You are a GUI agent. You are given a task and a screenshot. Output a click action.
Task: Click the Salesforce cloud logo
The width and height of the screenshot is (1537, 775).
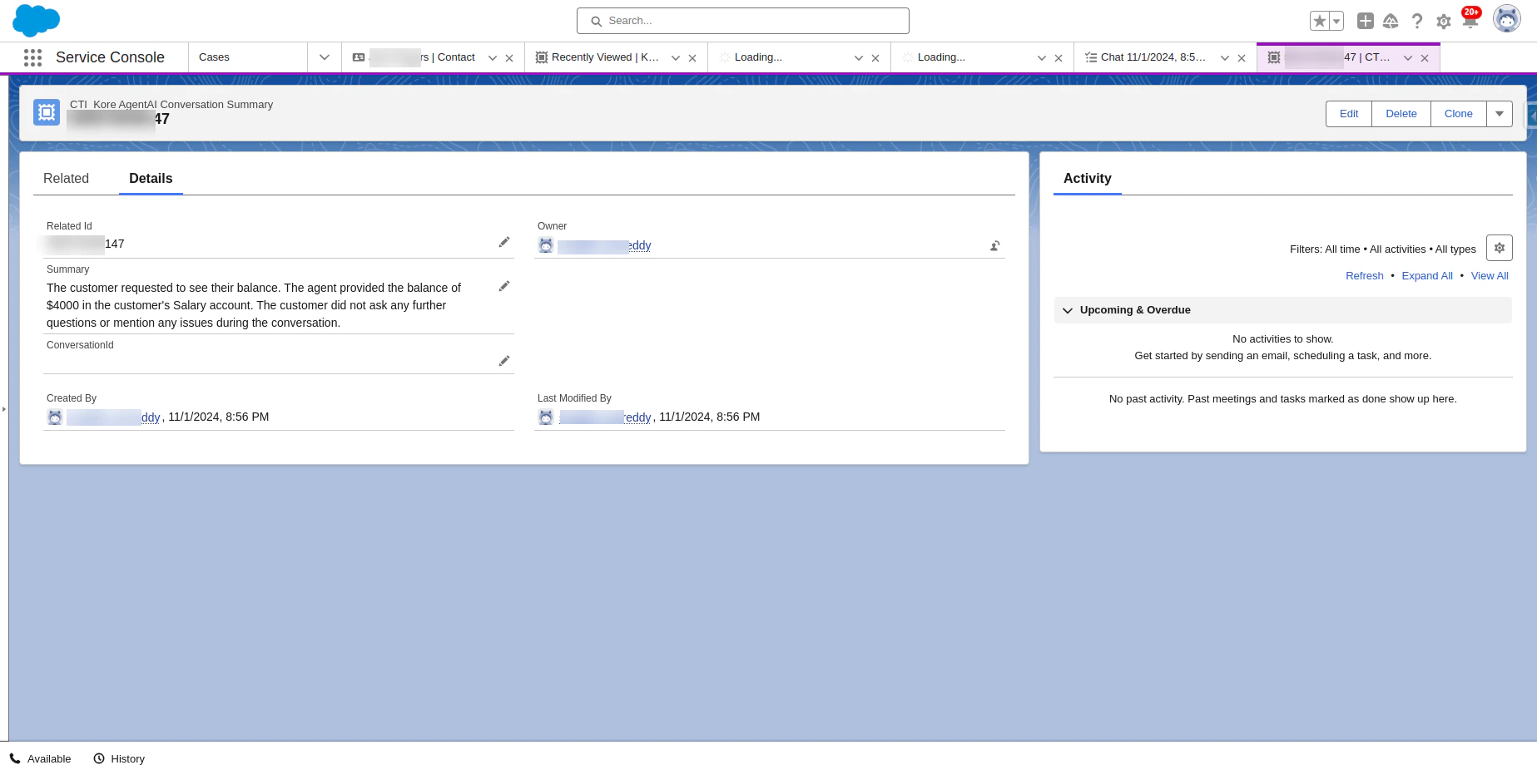(37, 20)
